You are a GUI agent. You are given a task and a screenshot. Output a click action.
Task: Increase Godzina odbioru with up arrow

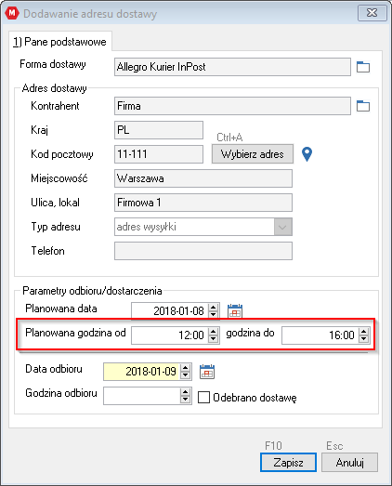tap(185, 392)
